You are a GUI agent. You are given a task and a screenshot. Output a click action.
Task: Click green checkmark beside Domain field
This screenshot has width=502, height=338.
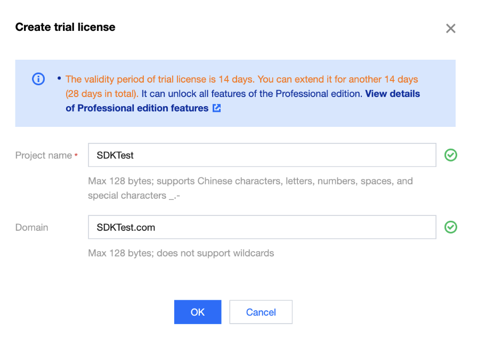tap(451, 227)
